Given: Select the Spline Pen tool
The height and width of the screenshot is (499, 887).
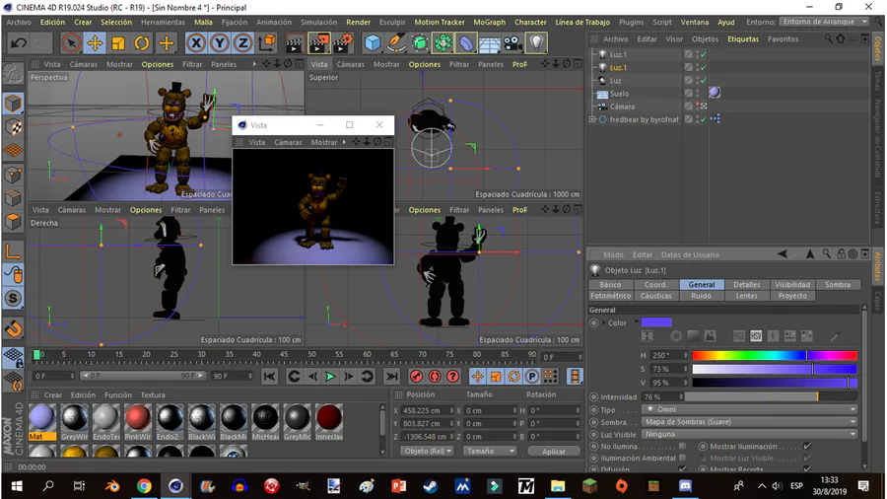Looking at the screenshot, I should [x=396, y=43].
